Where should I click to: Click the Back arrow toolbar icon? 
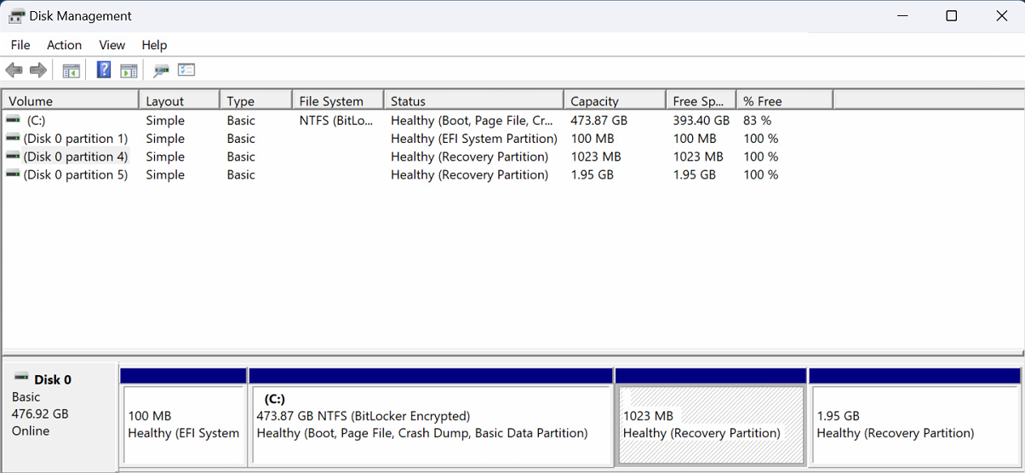[x=14, y=71]
